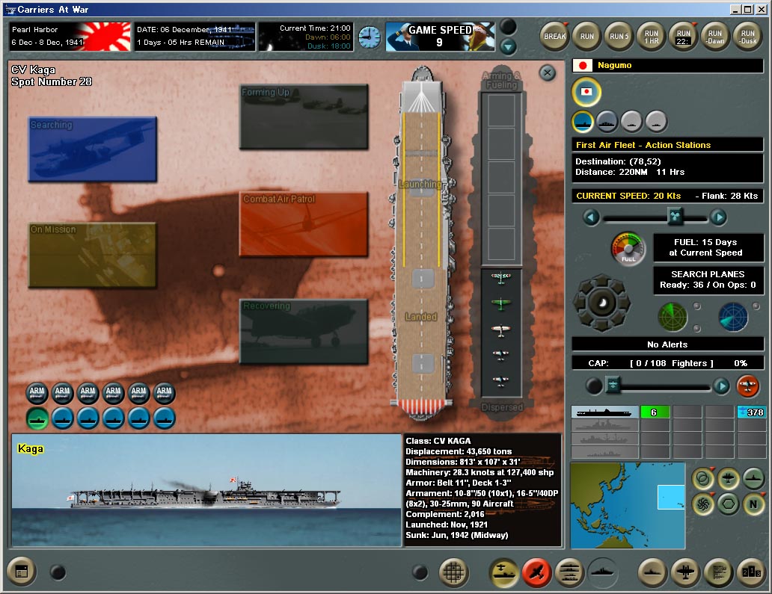772x594 pixels.
Task: Close the CV Kaga air operations panel
Action: click(547, 73)
